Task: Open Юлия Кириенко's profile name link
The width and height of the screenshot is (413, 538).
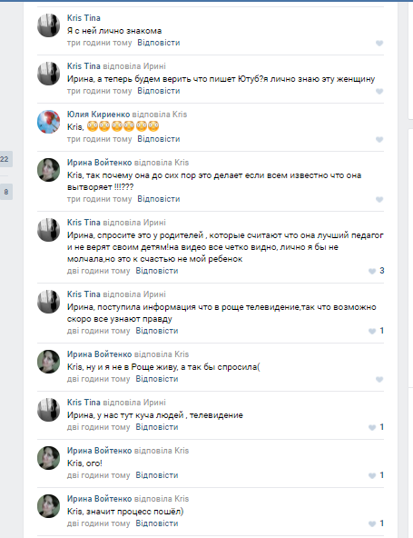Action: pos(98,115)
